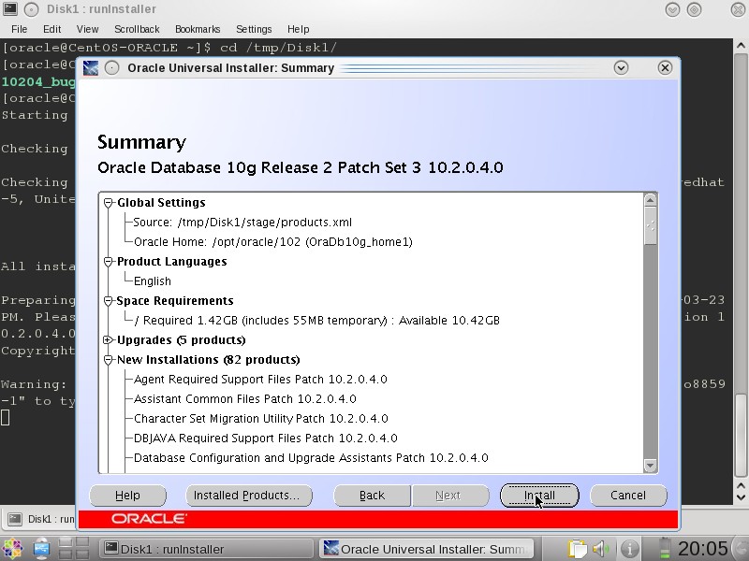Collapse the New Installations (82 products) node
This screenshot has height=561, width=749.
coord(109,360)
